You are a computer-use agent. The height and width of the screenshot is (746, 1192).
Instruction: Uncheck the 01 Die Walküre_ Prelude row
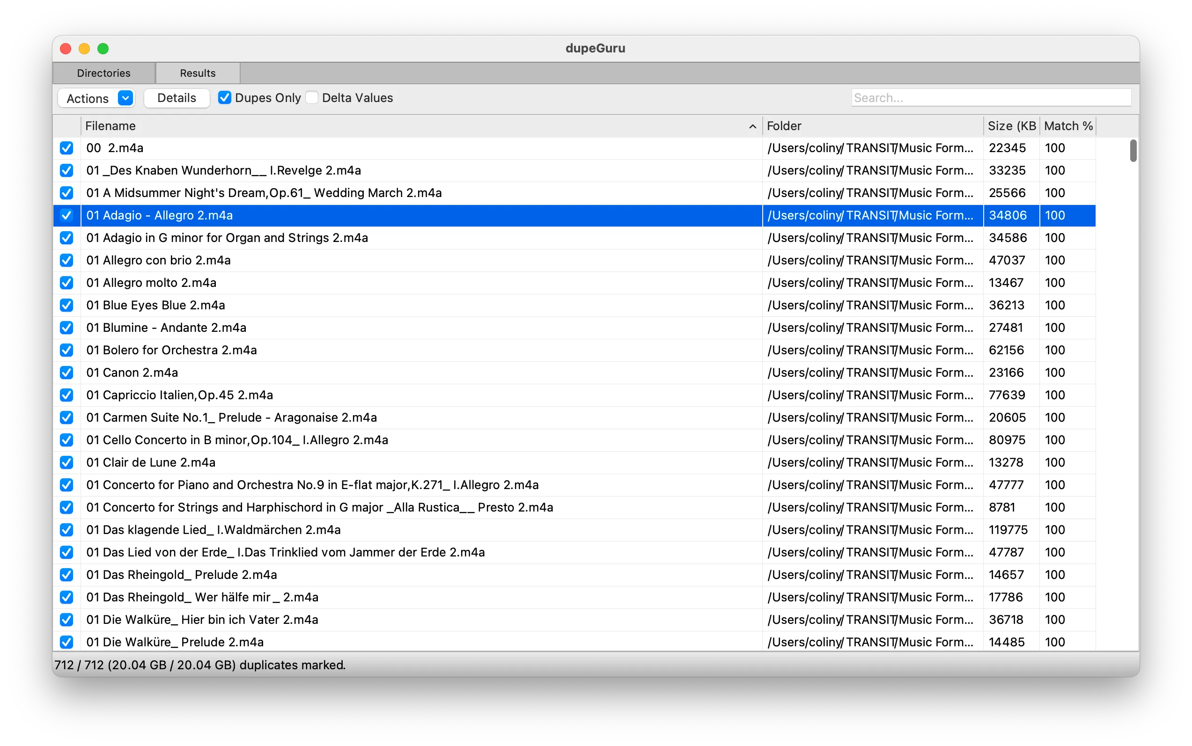click(66, 642)
